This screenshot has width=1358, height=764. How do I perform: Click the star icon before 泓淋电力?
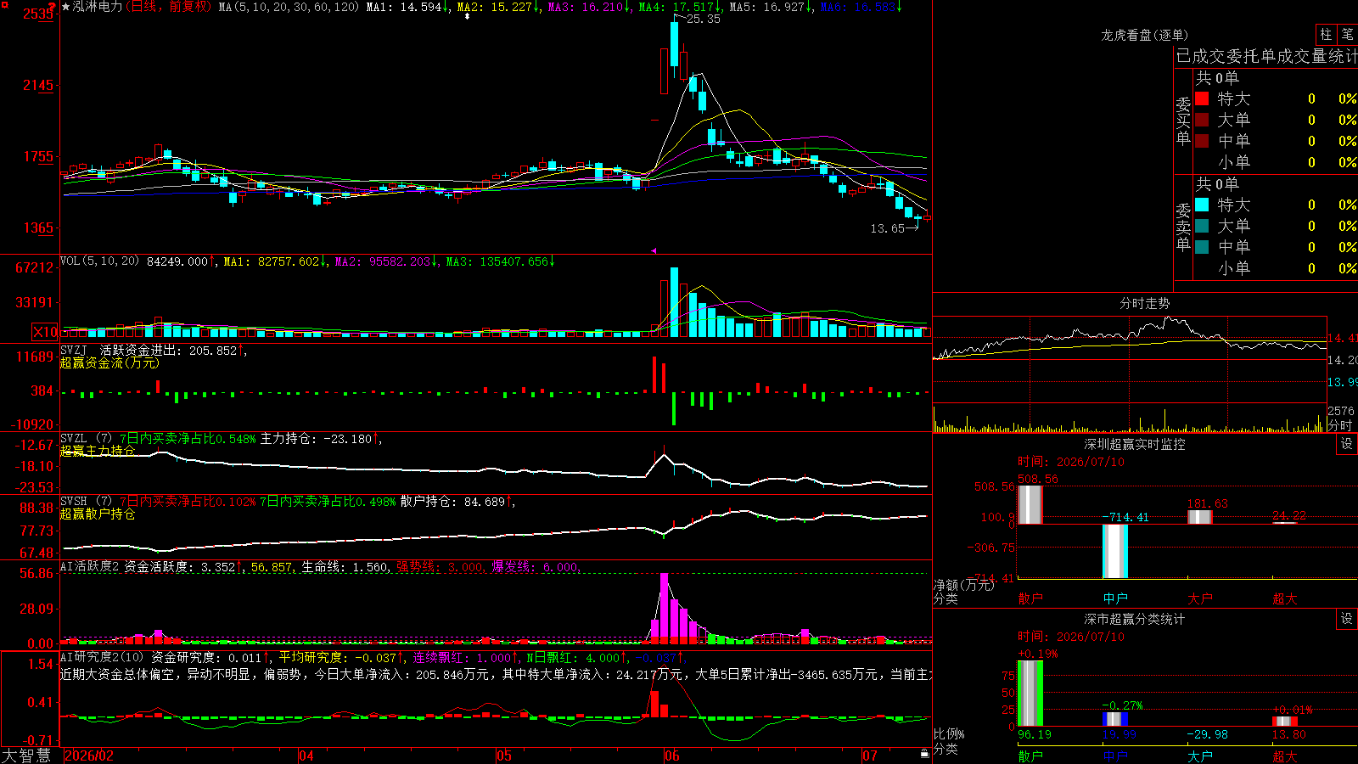click(66, 7)
